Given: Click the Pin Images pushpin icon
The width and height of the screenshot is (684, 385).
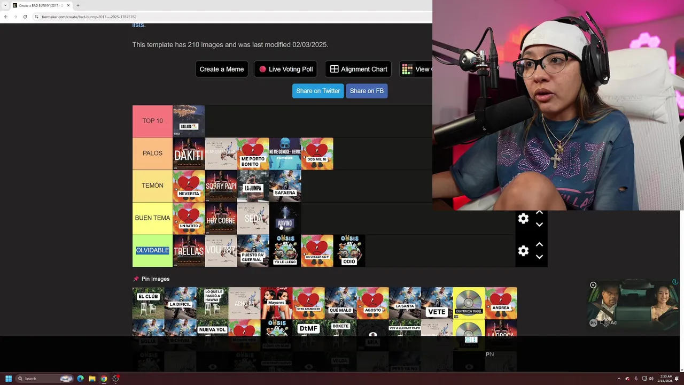Looking at the screenshot, I should coord(136,279).
